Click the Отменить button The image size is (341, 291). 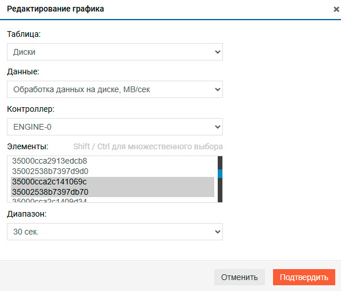pos(240,277)
